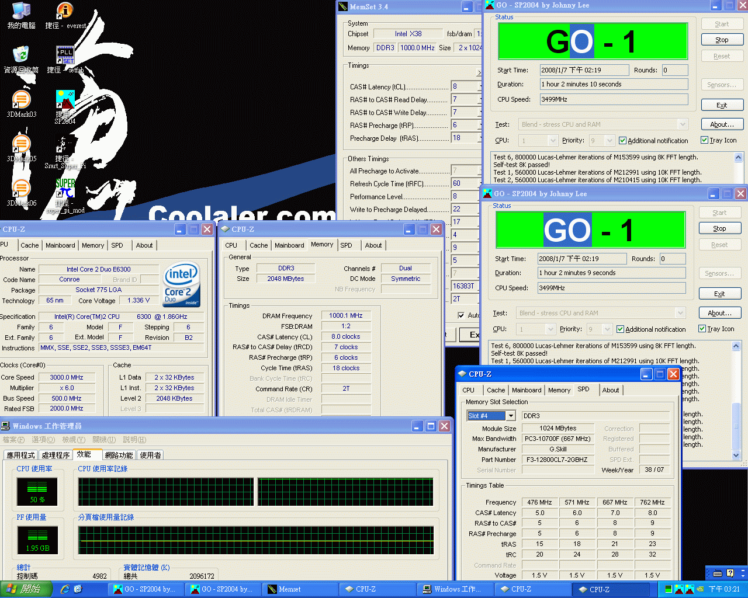The image size is (748, 598).
Task: Uncheck Tray Icon in the lower SP2004 window
Action: (702, 329)
